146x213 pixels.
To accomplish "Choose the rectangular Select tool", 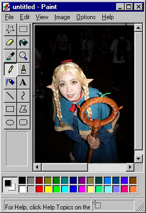I will coord(23,29).
